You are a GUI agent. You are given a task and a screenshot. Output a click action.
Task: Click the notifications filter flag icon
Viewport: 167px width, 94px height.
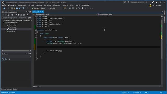pos(128,2)
